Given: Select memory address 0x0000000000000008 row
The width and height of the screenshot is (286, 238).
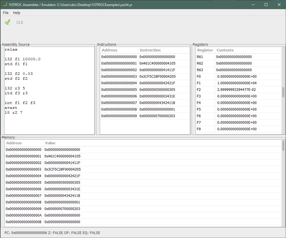Looking at the screenshot, I should 143,202.
